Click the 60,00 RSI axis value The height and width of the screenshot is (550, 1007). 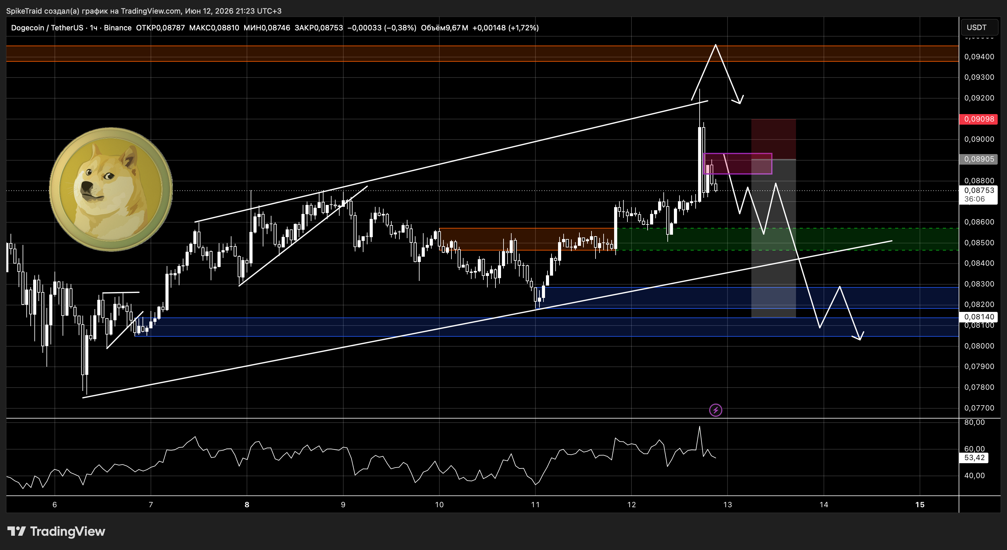(974, 449)
